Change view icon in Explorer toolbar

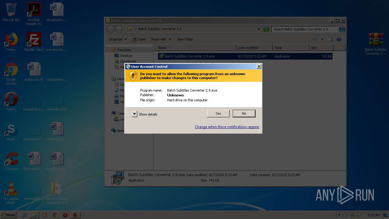tap(315, 39)
